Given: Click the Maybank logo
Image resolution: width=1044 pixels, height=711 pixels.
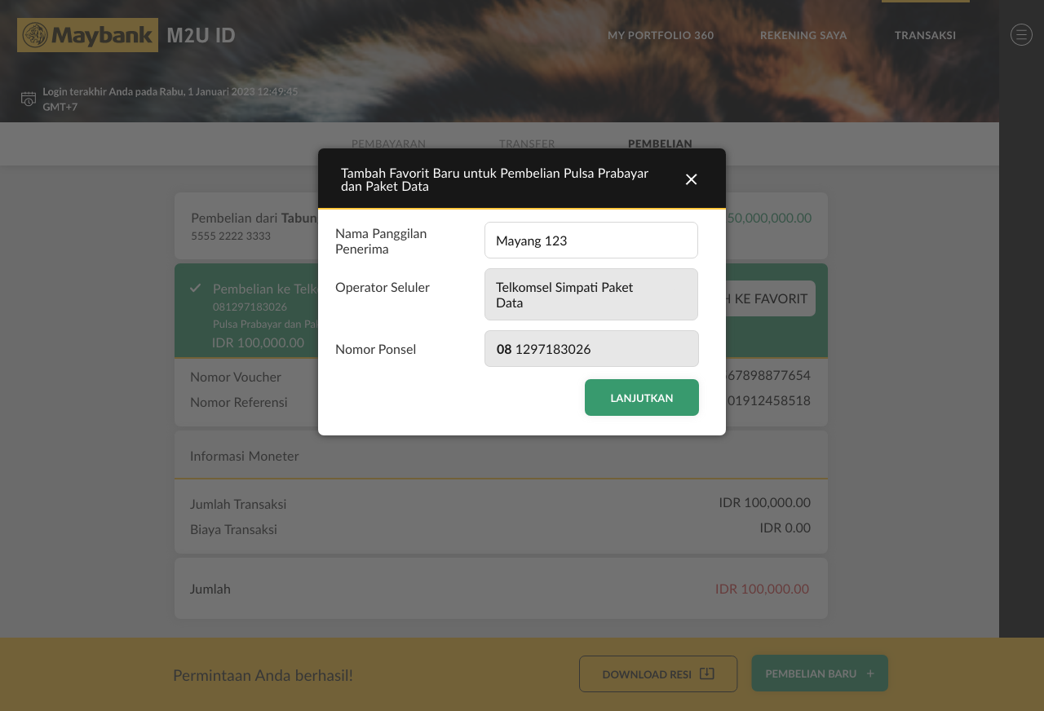Looking at the screenshot, I should coord(87,34).
